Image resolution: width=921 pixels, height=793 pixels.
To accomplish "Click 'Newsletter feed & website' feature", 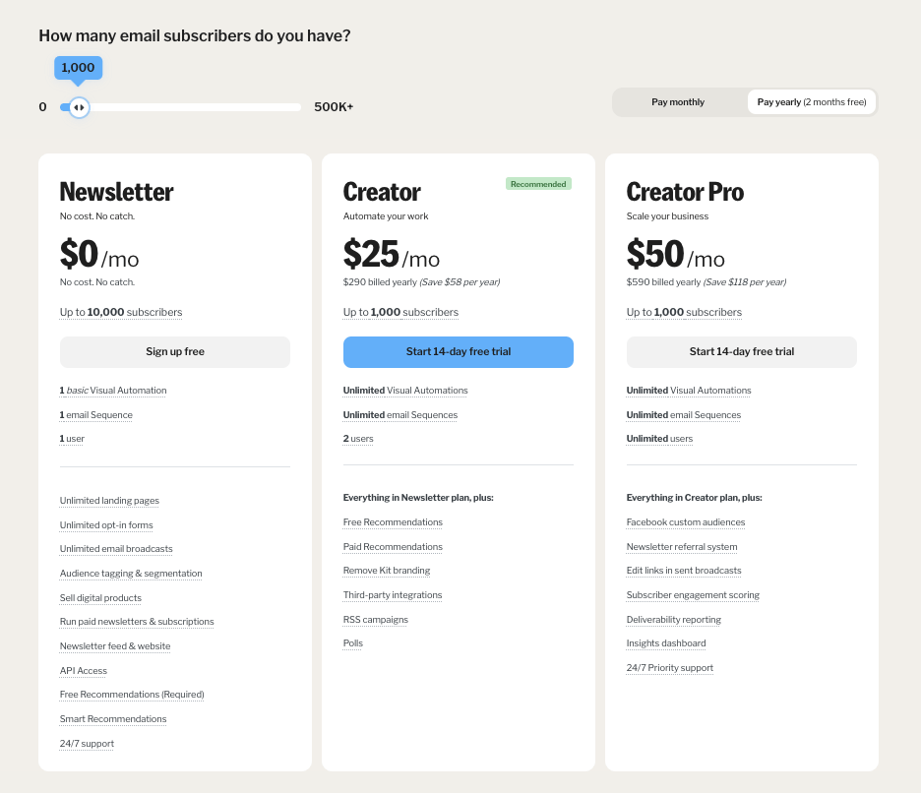I will tap(115, 646).
